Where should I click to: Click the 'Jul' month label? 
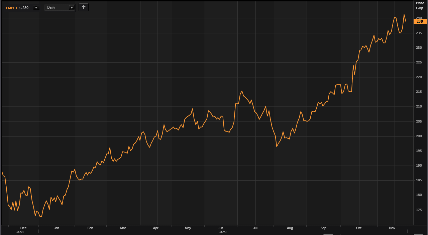[x=255, y=228]
